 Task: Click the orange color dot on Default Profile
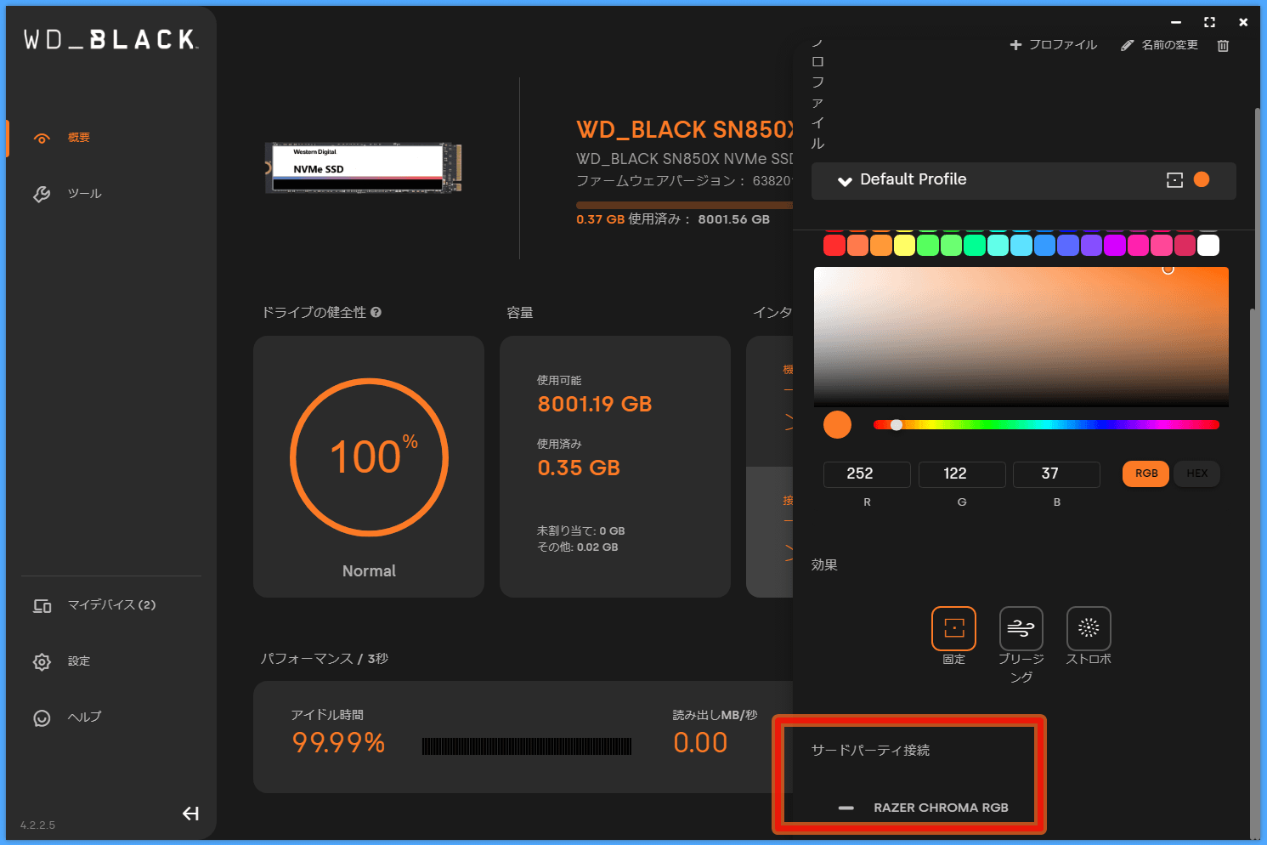click(1202, 179)
